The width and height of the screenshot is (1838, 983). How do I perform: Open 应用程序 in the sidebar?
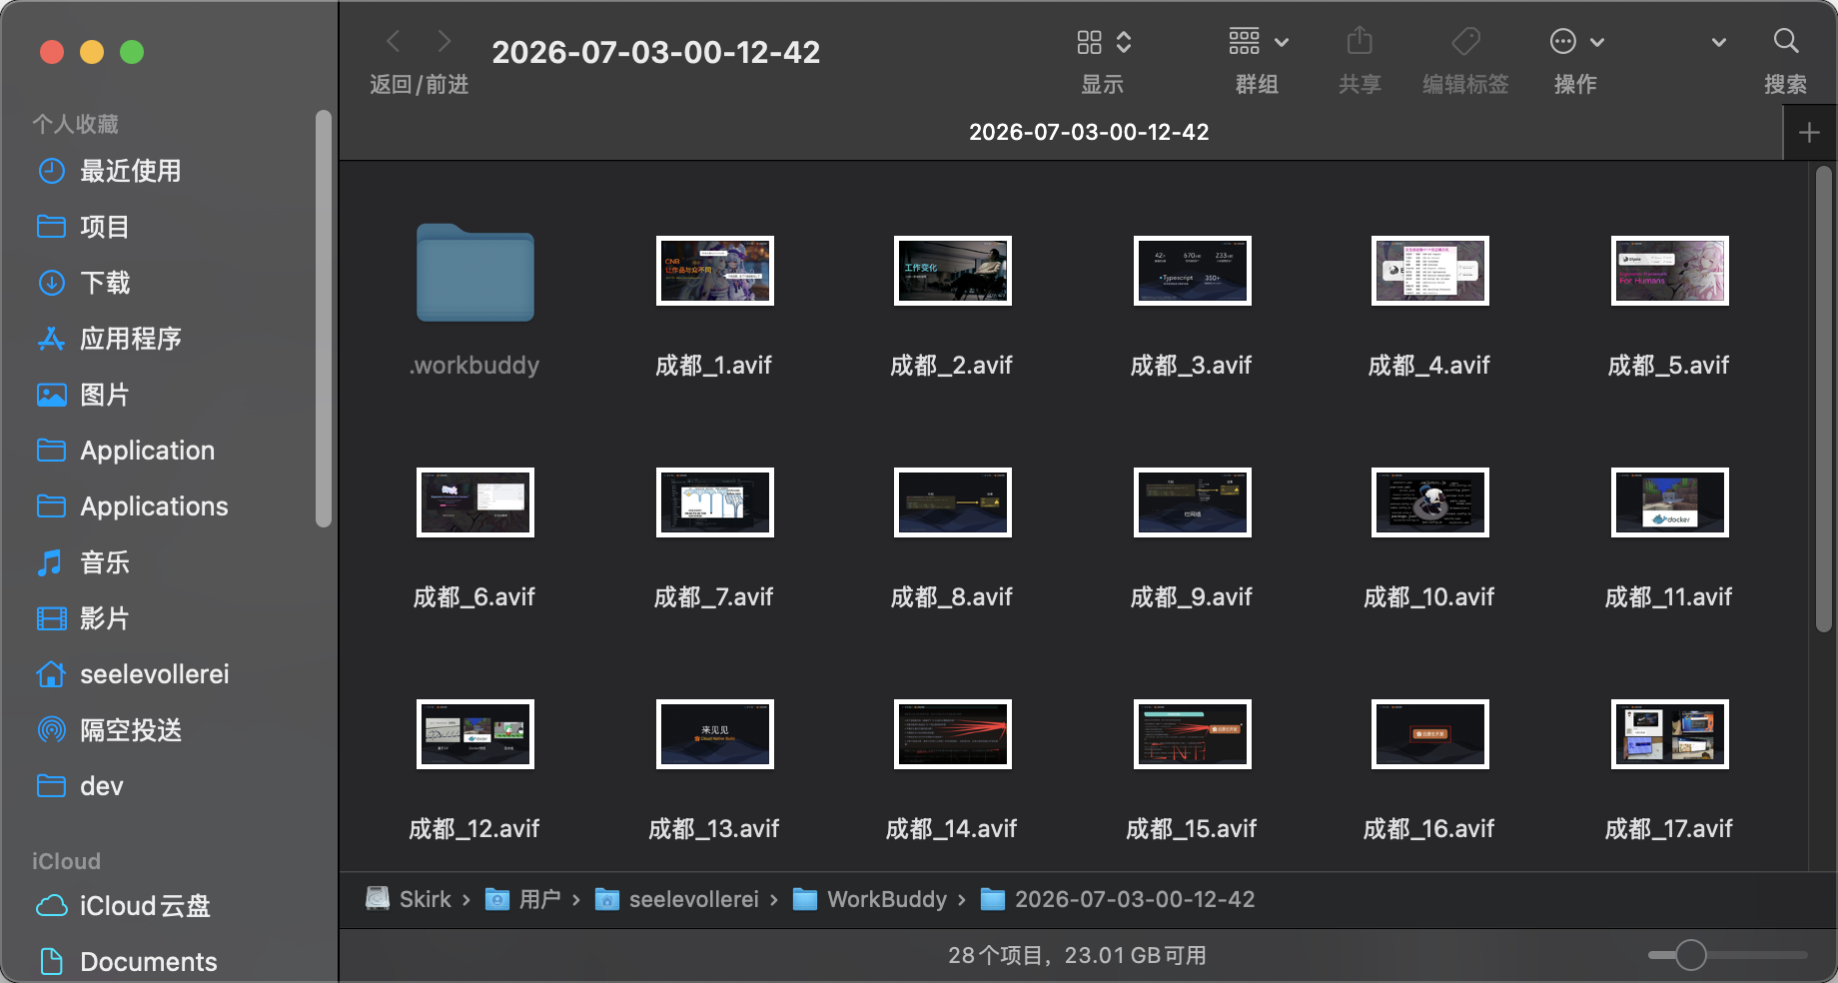point(130,339)
